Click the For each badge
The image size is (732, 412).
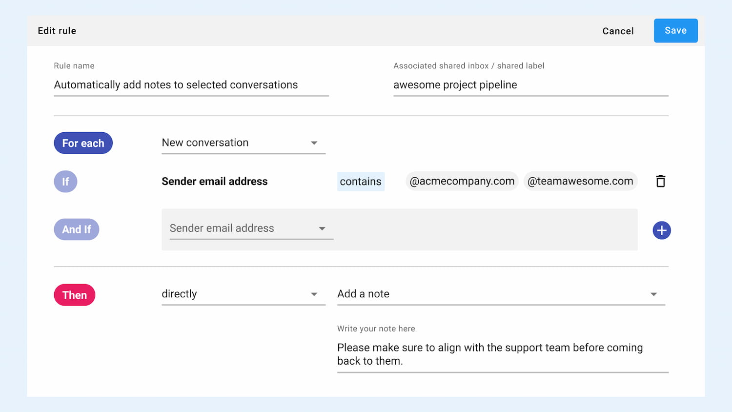pyautogui.click(x=83, y=143)
